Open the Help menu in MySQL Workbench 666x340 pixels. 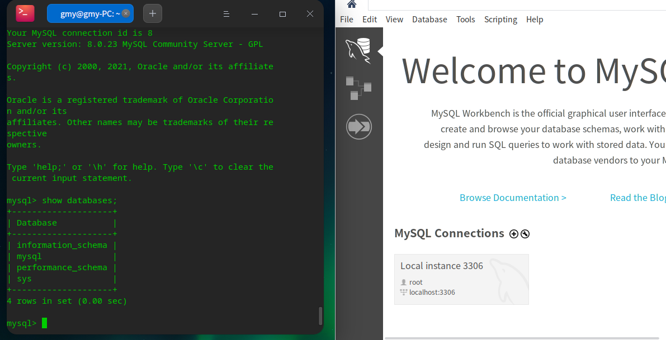[535, 20]
